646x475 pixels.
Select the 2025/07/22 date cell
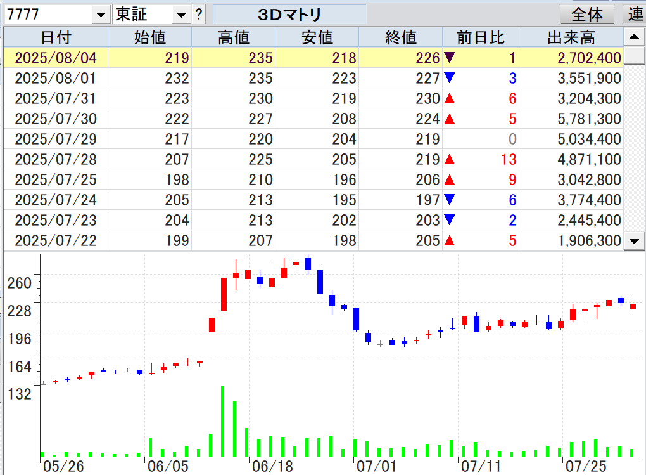[56, 240]
